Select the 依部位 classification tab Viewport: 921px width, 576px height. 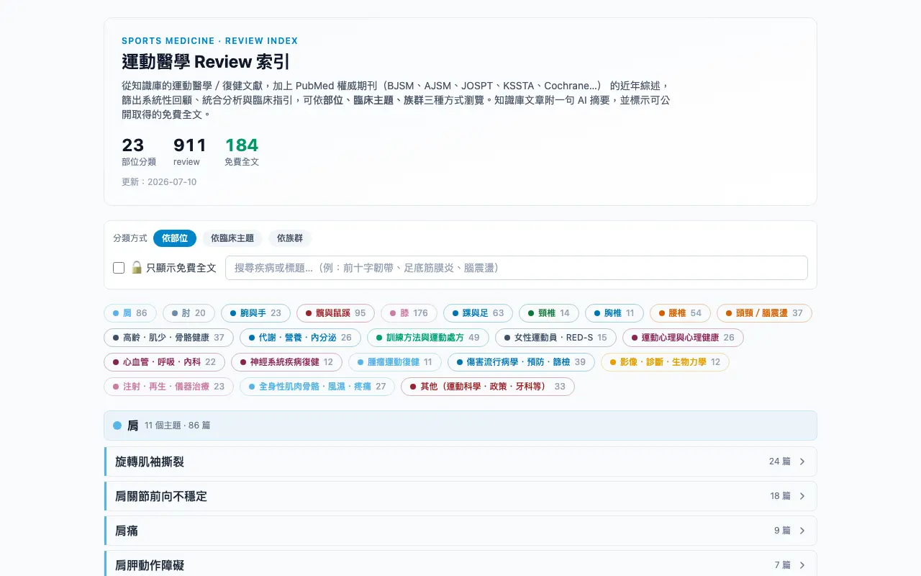click(175, 238)
